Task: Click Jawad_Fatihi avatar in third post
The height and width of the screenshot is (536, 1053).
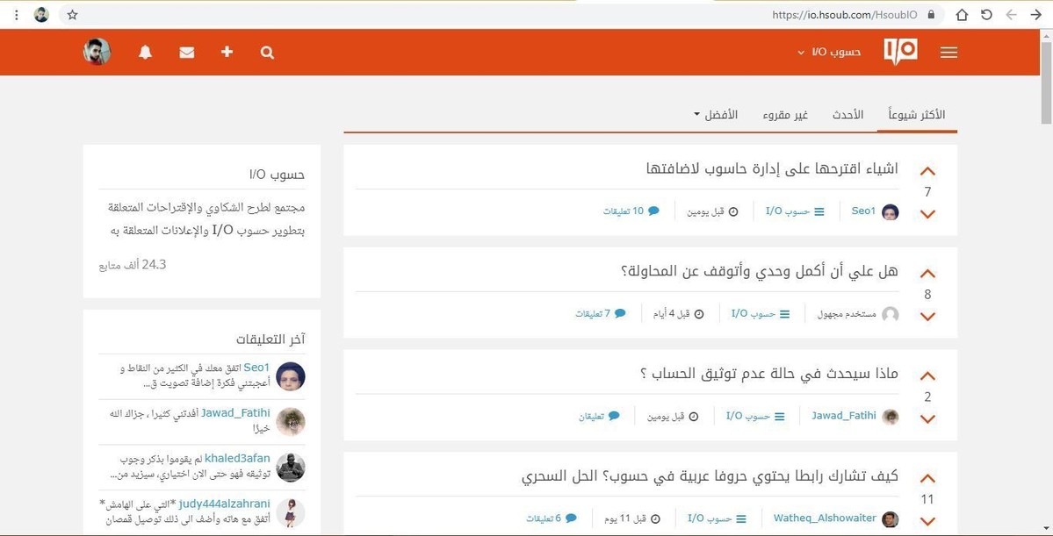Action: (890, 417)
